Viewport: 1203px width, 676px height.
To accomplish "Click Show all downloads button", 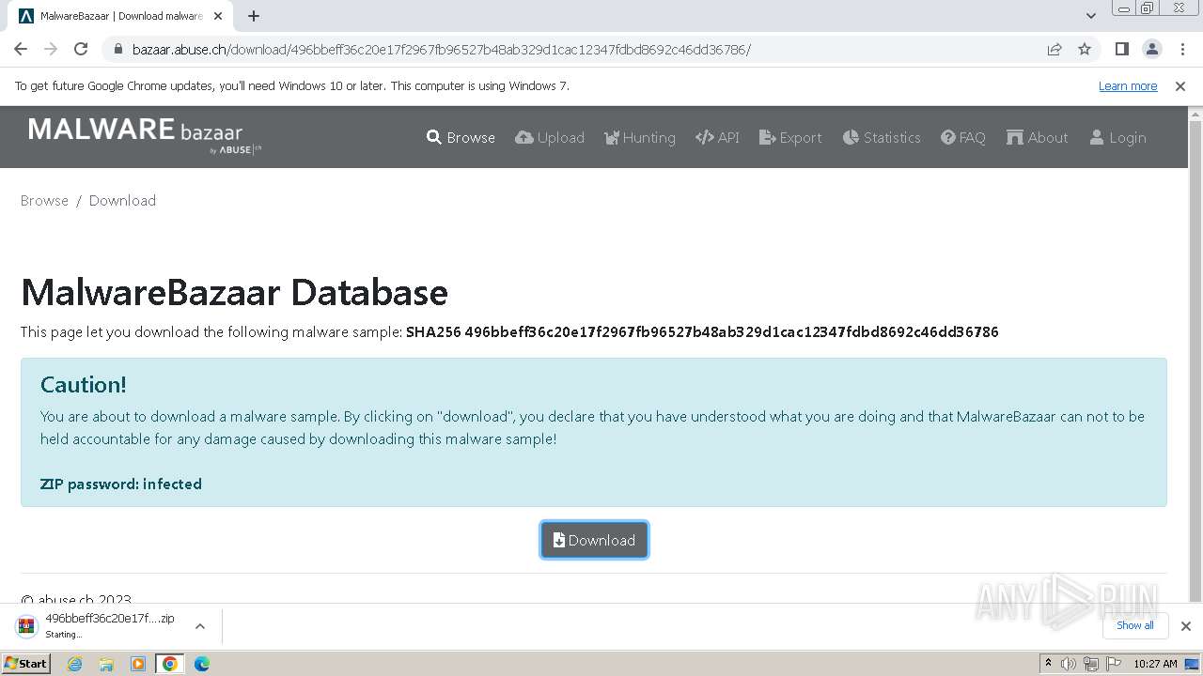I will pos(1135,625).
